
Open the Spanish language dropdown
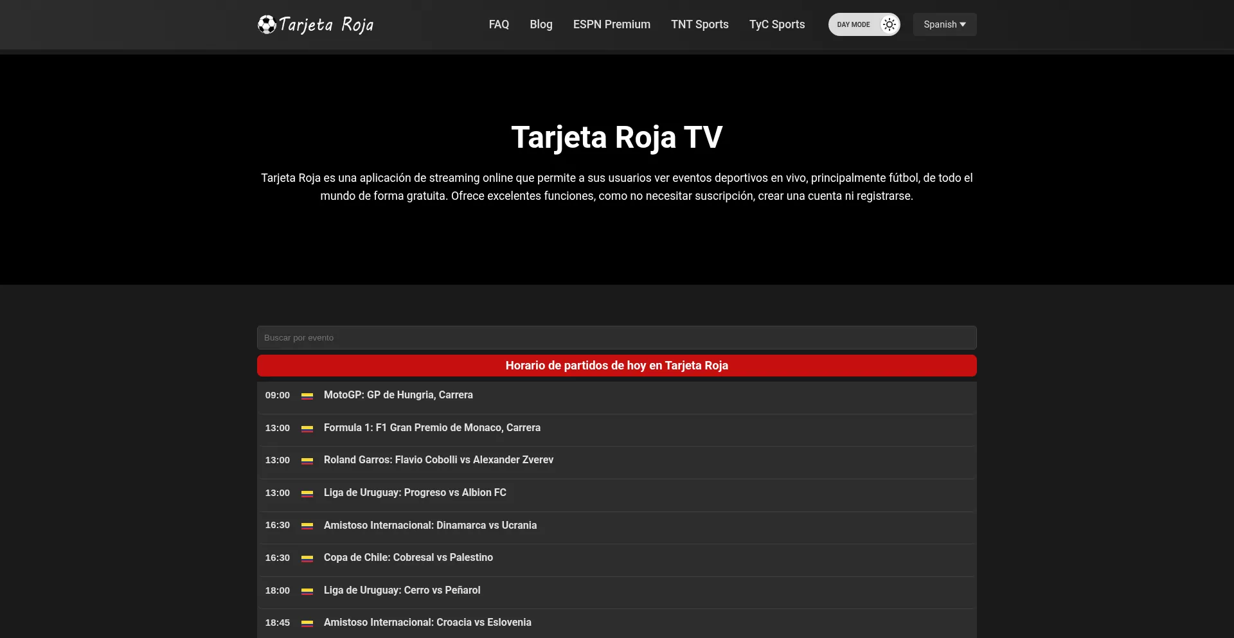945,24
